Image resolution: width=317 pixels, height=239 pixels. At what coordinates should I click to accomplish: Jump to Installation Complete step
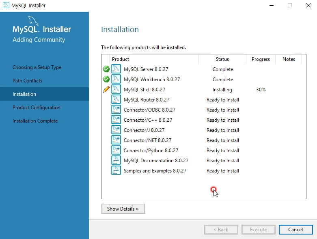pyautogui.click(x=35, y=121)
